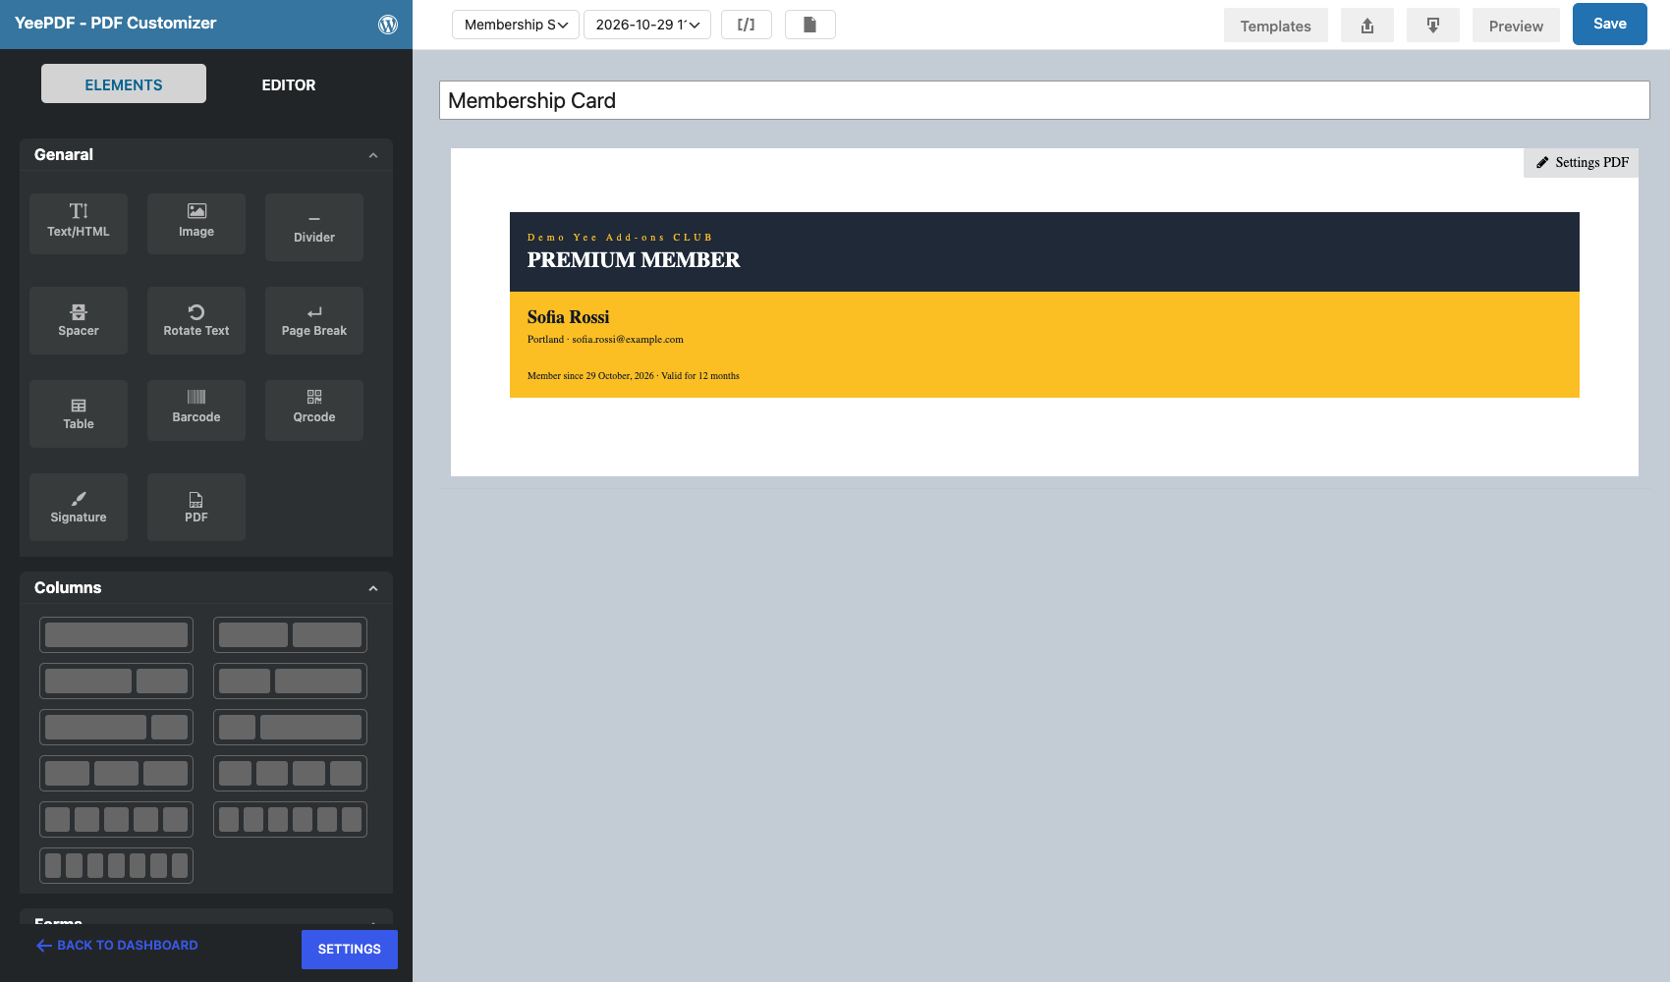This screenshot has width=1670, height=982.
Task: Click the import download icon button
Action: coord(1433,26)
